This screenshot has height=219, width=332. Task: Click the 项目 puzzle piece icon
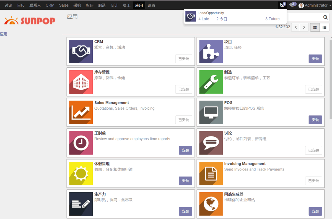[x=211, y=52]
